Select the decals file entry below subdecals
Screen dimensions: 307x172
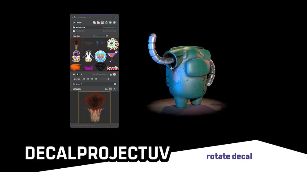click(94, 31)
